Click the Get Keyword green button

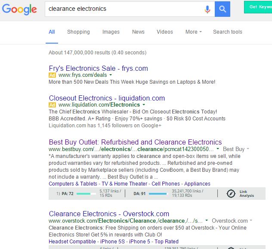(258, 7)
